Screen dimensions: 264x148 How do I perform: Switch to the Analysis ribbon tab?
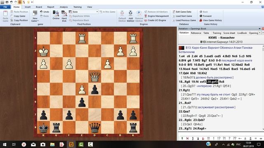tap(64, 7)
